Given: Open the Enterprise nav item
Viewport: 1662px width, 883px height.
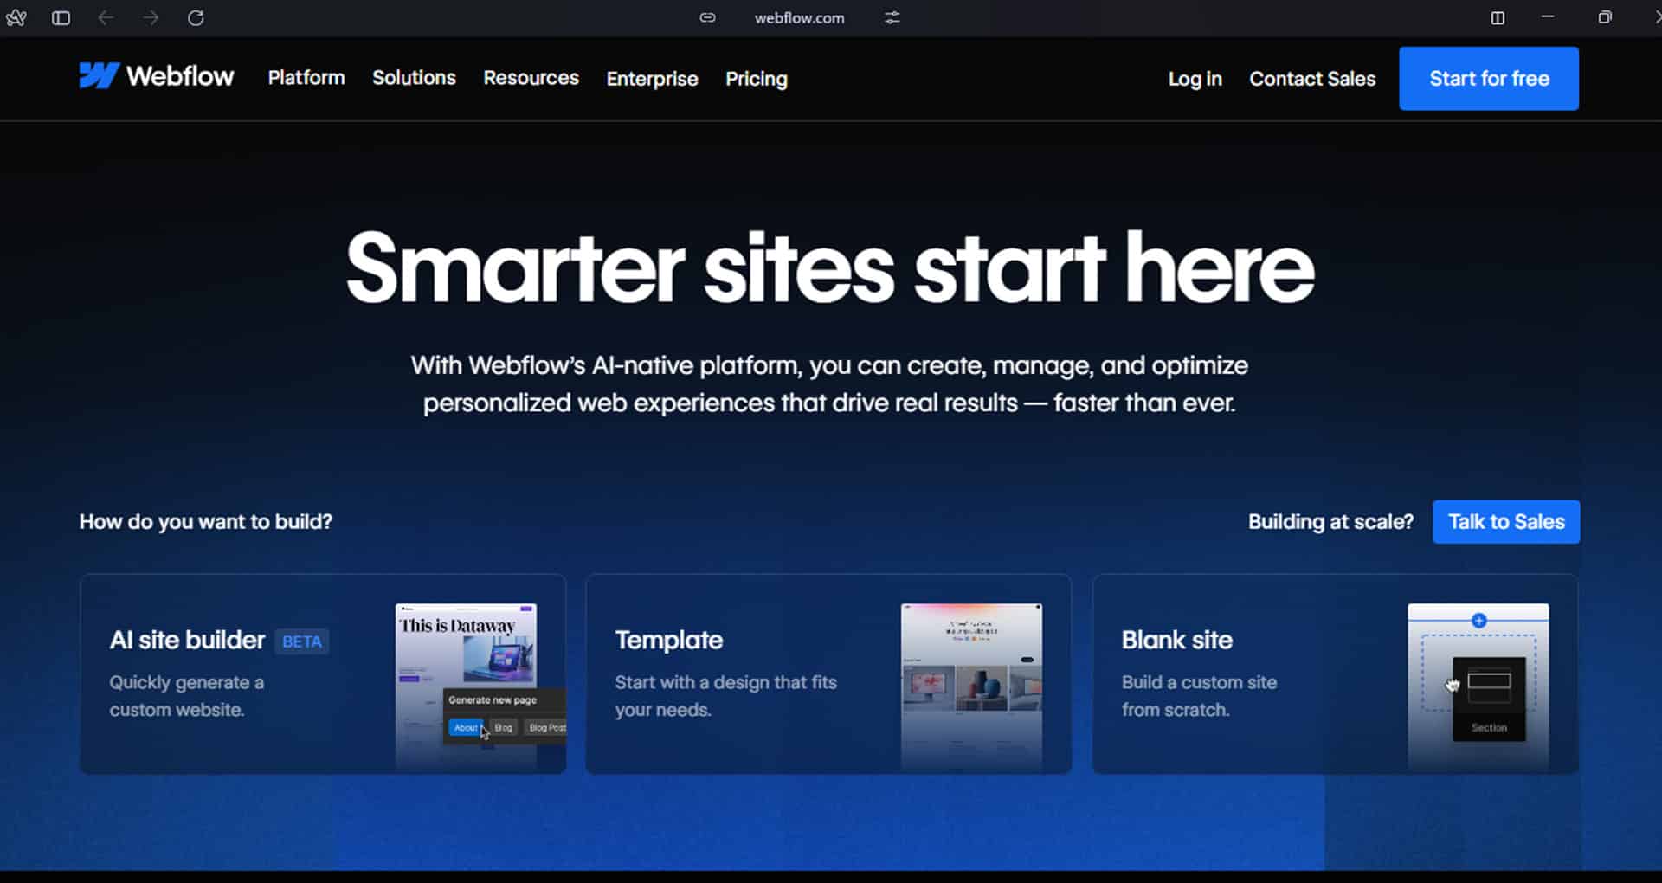Looking at the screenshot, I should (x=652, y=79).
